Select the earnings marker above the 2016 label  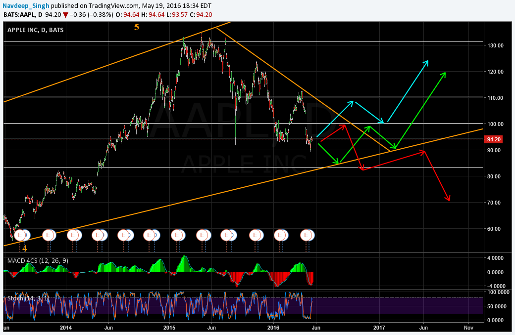point(280,235)
